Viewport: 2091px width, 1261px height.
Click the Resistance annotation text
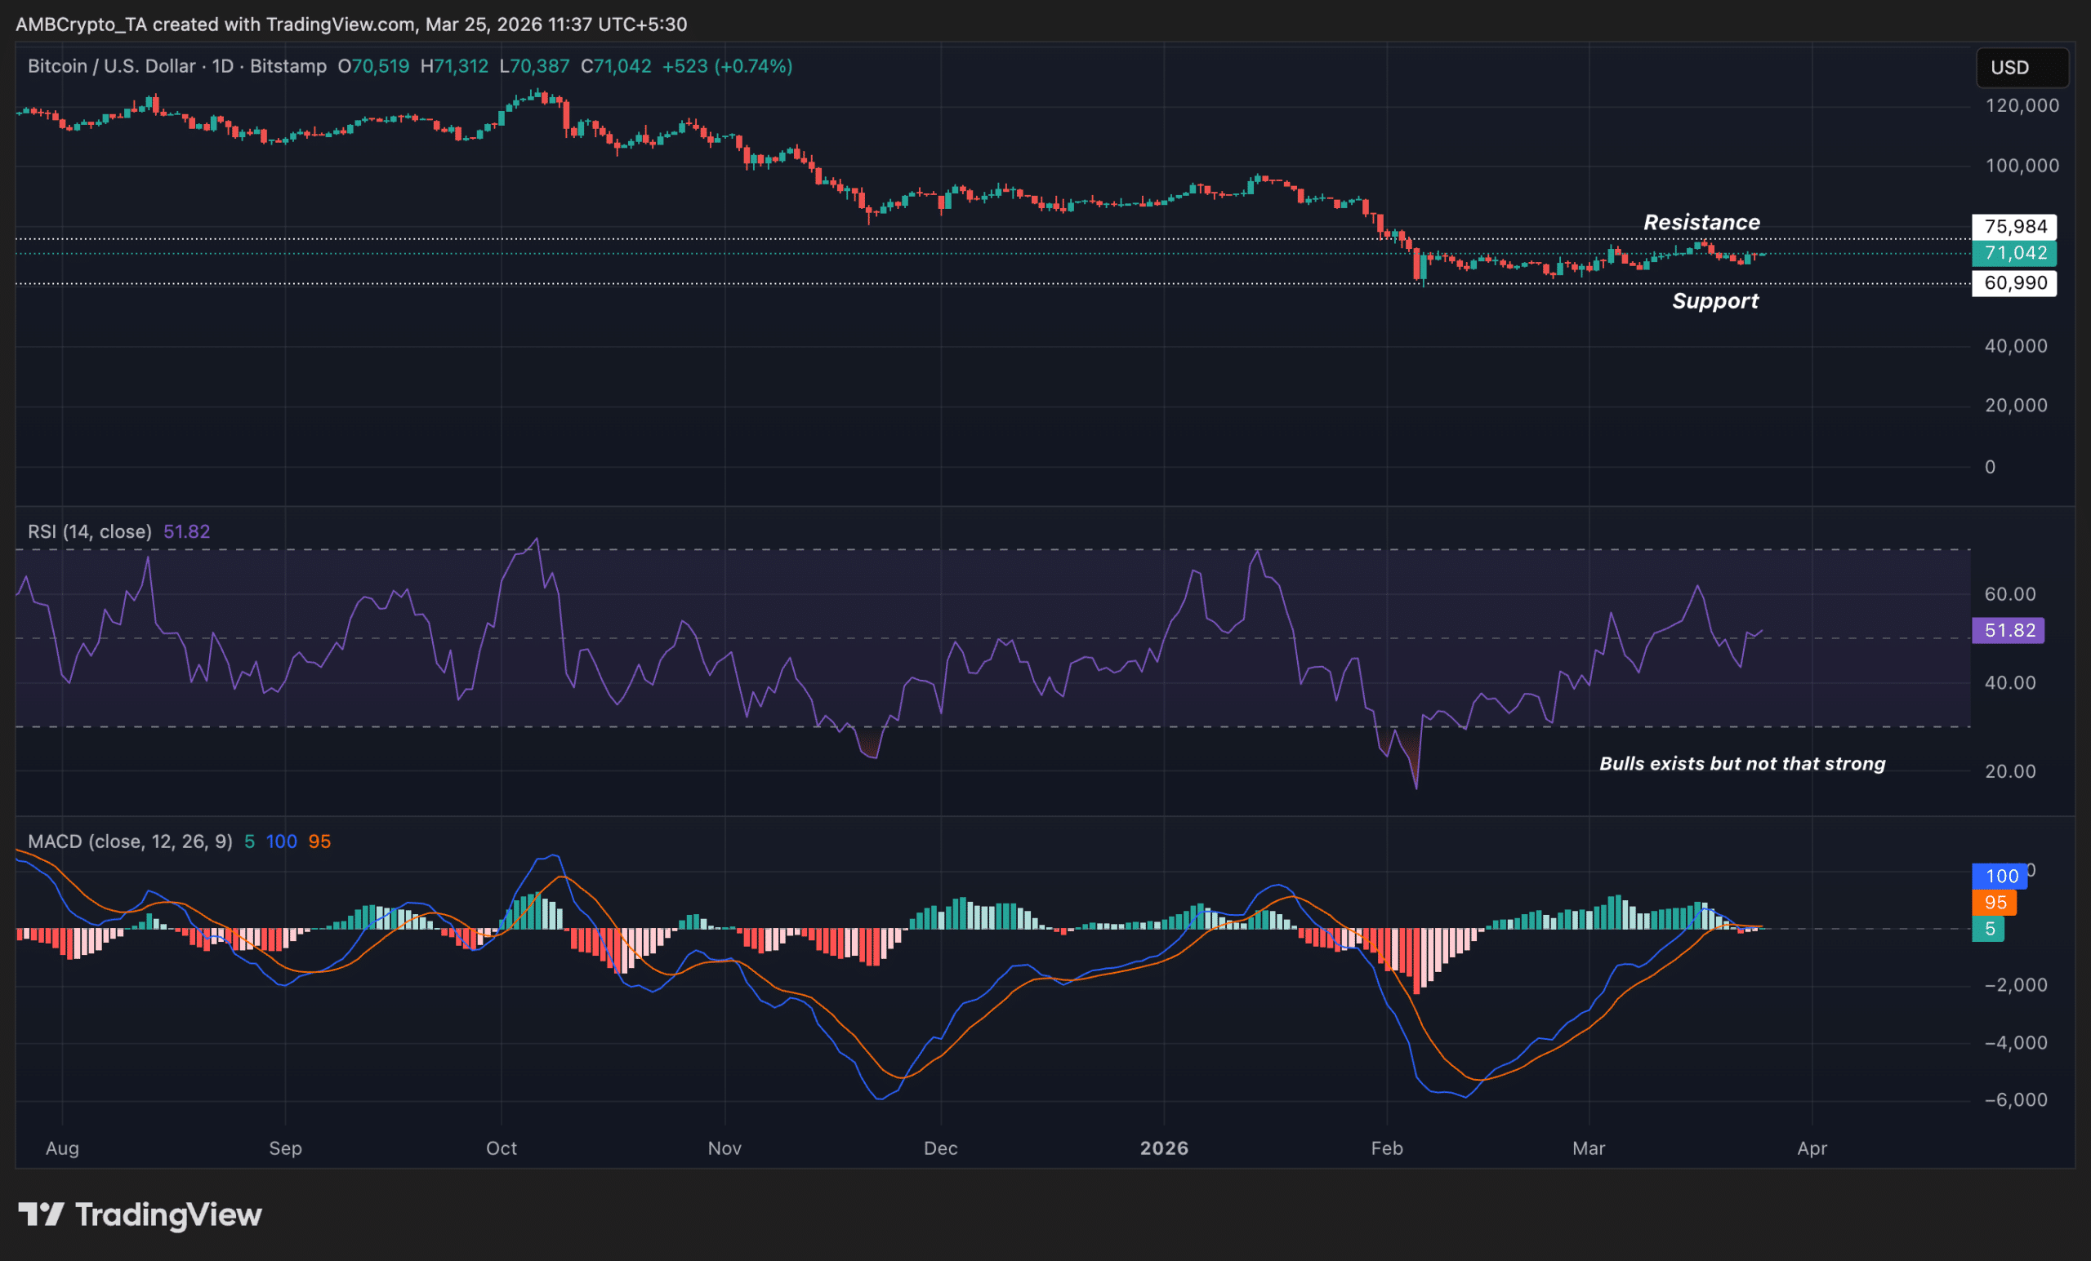[1701, 221]
